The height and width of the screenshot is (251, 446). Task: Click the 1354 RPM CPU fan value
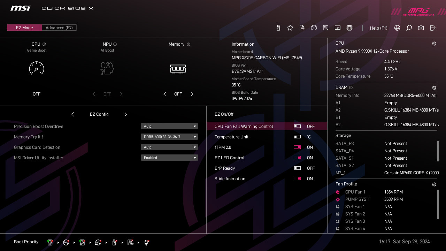coord(393,192)
